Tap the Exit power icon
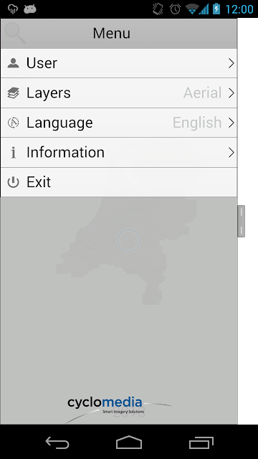 [x=13, y=182]
